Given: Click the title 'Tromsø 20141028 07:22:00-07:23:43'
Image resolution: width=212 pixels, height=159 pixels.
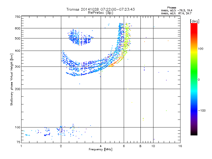Looking at the screenshot, I should pos(100,9).
